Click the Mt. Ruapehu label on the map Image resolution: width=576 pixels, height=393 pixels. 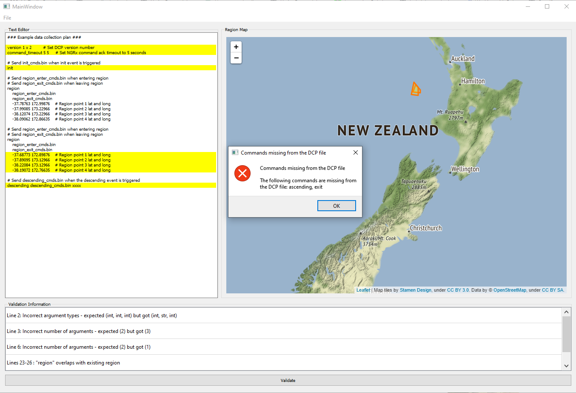pyautogui.click(x=451, y=115)
